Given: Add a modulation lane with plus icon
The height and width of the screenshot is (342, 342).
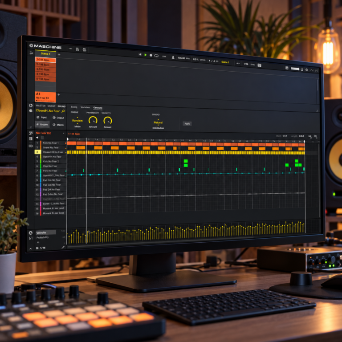Looking at the screenshot, I should 38,242.
